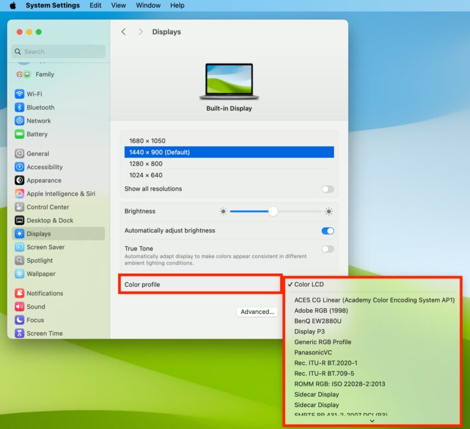470x429 pixels.
Task: Click the Apple Intelligence & Siri icon
Action: 20,194
